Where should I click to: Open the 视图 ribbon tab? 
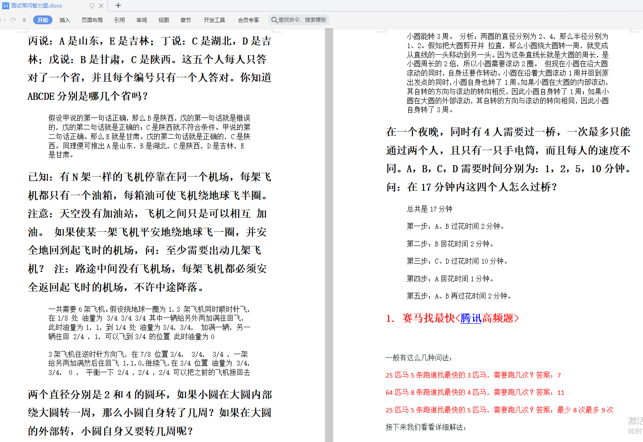click(164, 20)
